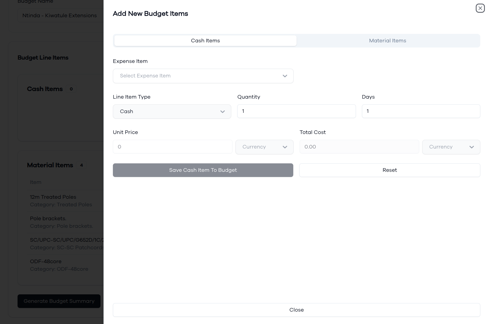Open the Unit Price Currency dropdown
Image resolution: width=490 pixels, height=324 pixels.
coord(264,147)
